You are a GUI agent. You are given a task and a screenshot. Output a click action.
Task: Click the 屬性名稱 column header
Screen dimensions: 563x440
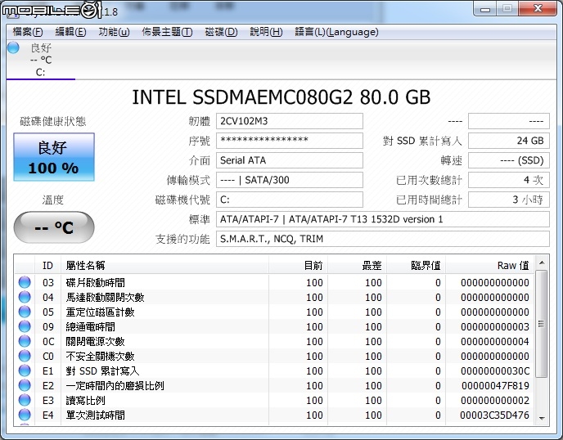(x=164, y=266)
